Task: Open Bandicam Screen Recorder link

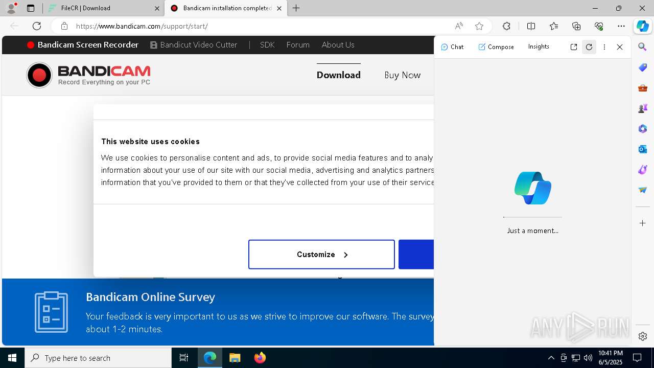Action: click(83, 45)
